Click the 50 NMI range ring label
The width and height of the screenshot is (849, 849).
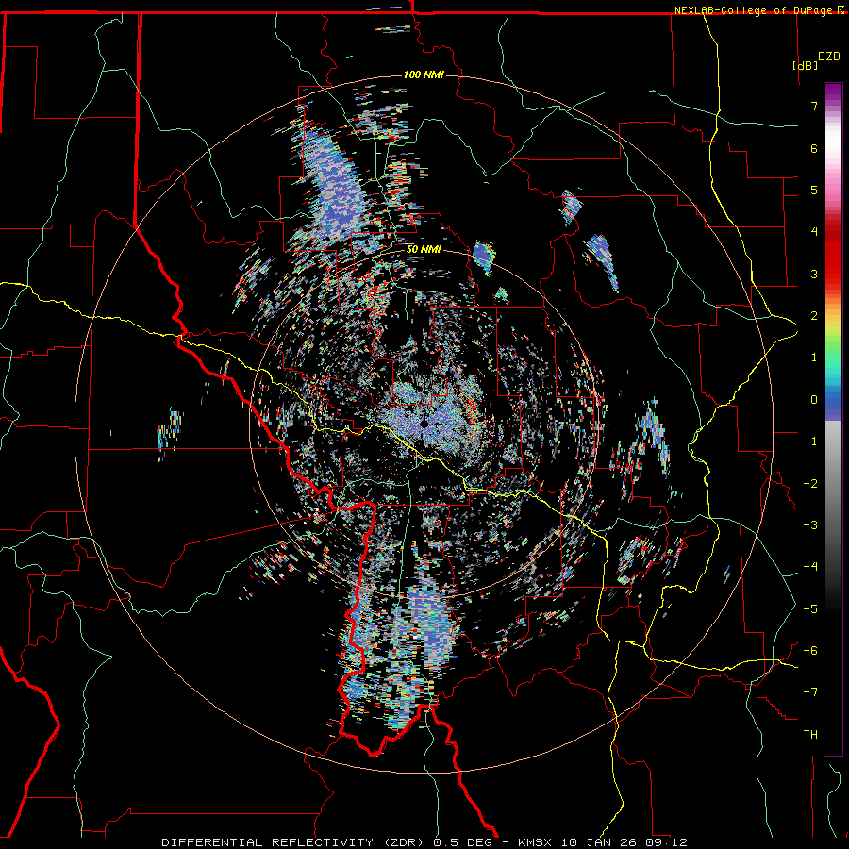point(424,250)
